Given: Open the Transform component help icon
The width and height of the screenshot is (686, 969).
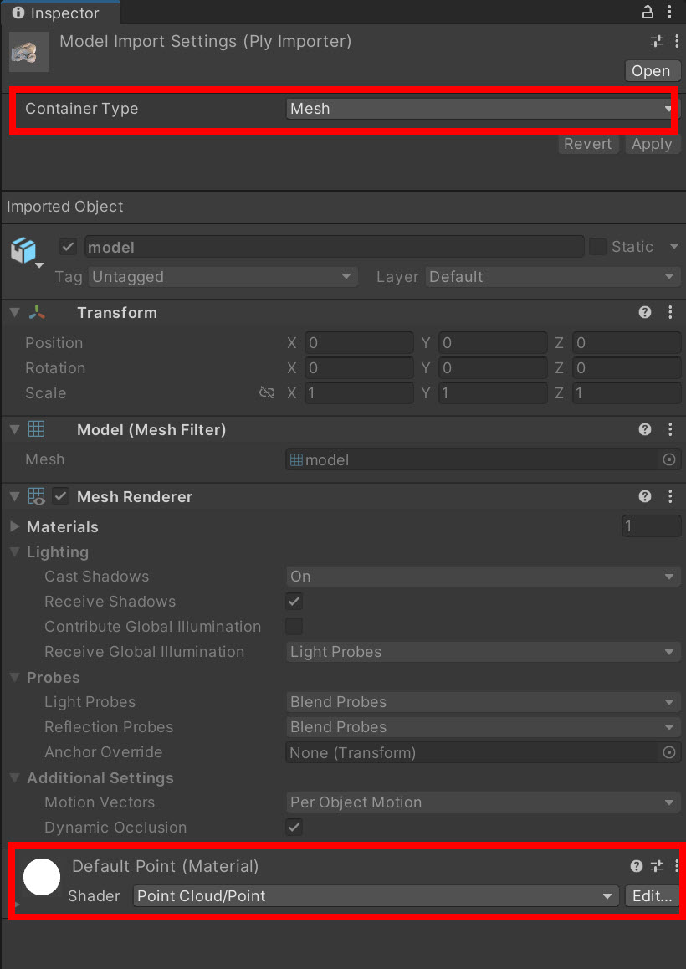Looking at the screenshot, I should click(645, 312).
